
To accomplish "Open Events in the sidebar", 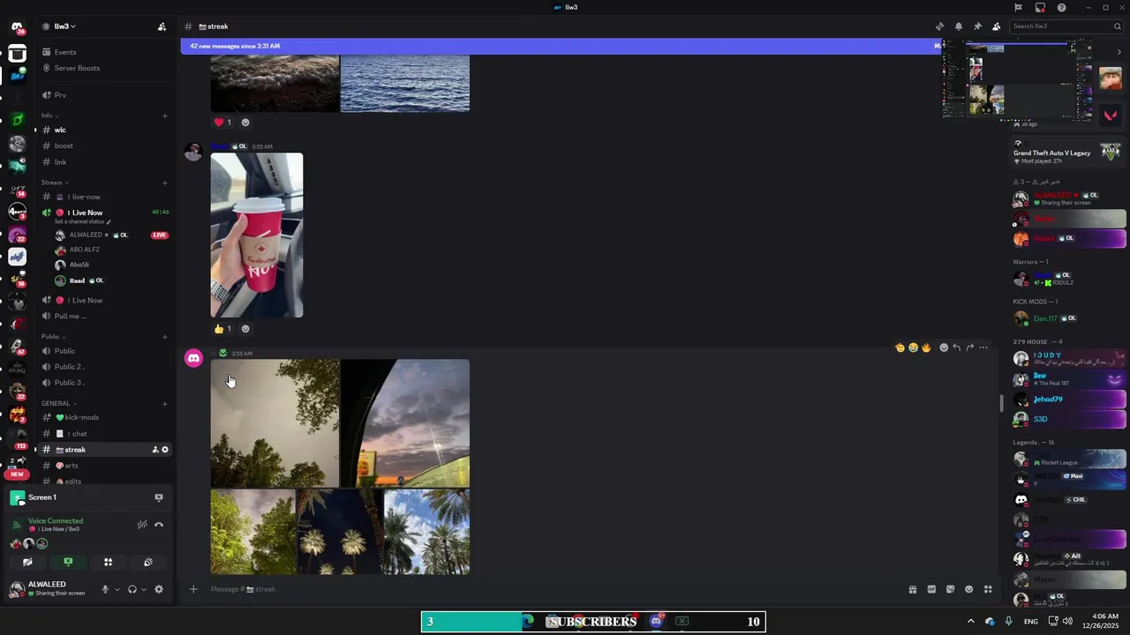I will click(65, 52).
